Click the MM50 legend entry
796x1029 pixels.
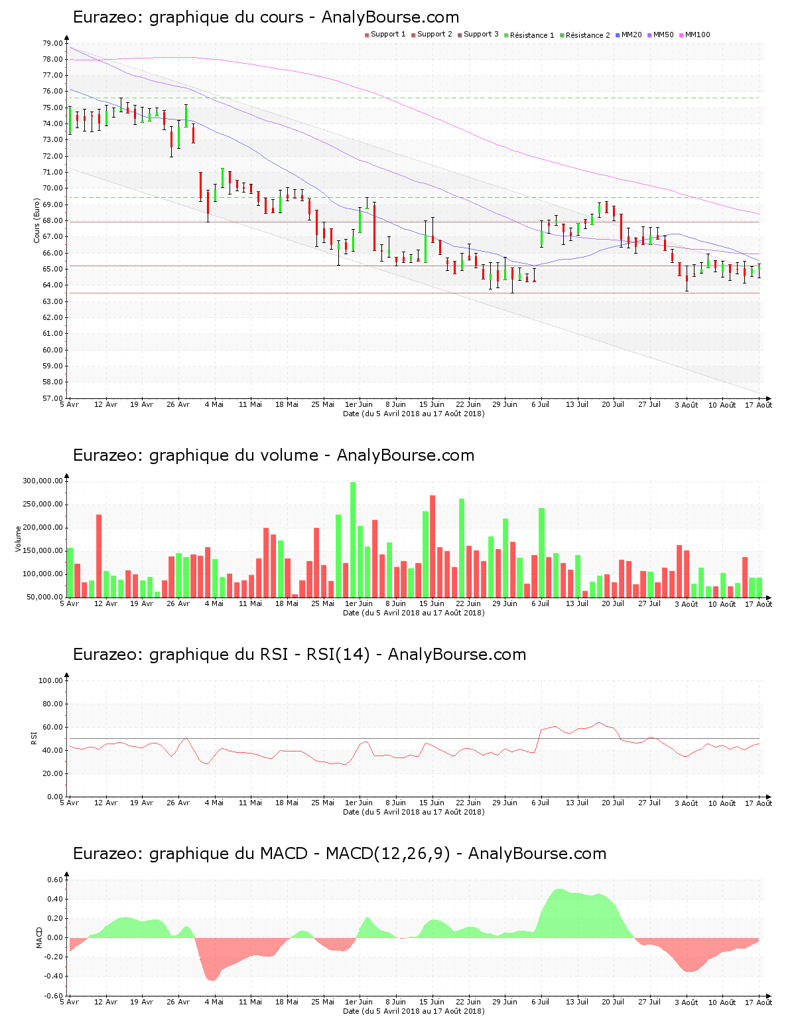[x=661, y=35]
